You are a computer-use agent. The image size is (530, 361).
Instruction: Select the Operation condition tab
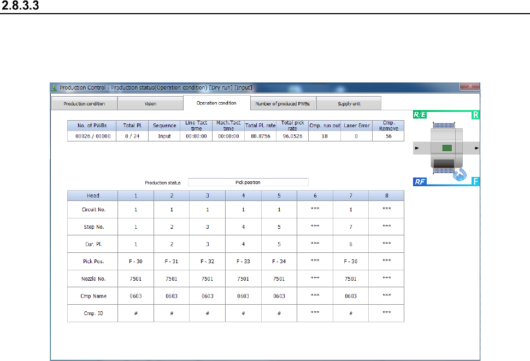(217, 103)
